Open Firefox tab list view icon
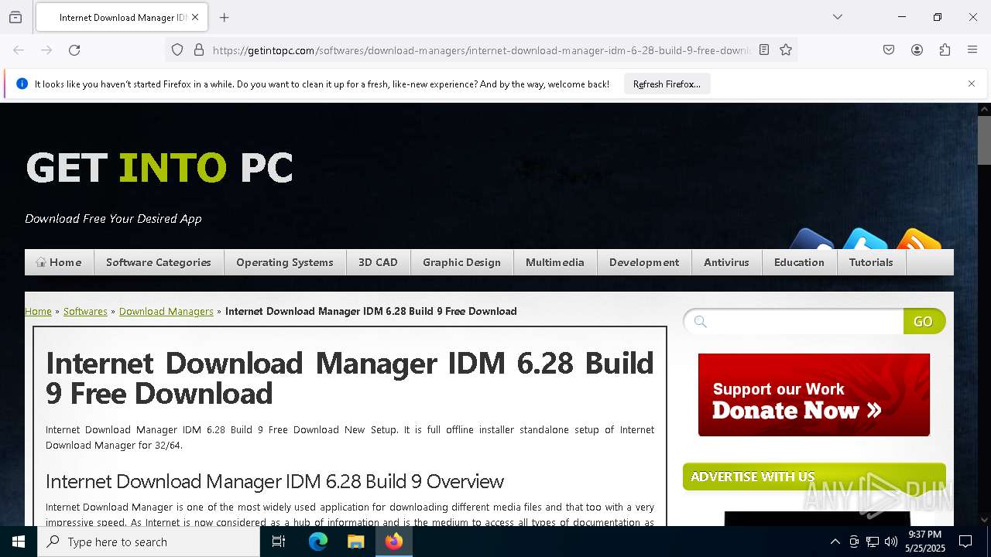The height and width of the screenshot is (557, 991). coord(15,17)
